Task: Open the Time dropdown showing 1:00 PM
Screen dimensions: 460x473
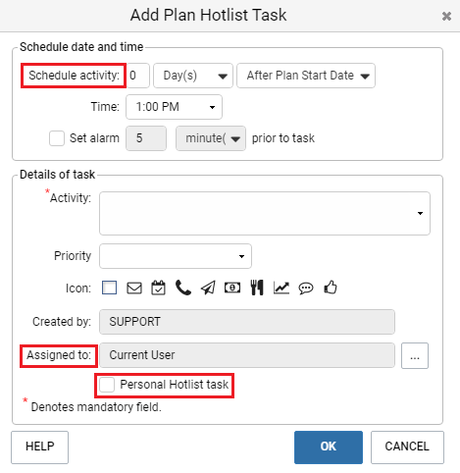Action: 174,107
